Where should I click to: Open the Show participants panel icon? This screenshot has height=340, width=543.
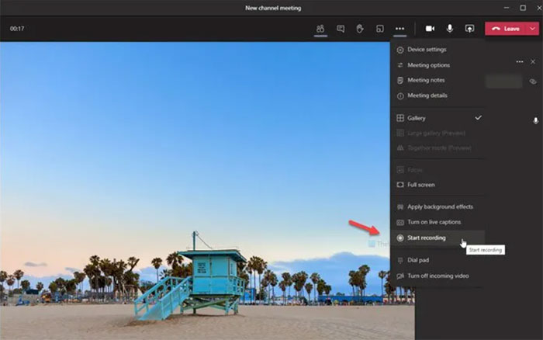pyautogui.click(x=320, y=29)
